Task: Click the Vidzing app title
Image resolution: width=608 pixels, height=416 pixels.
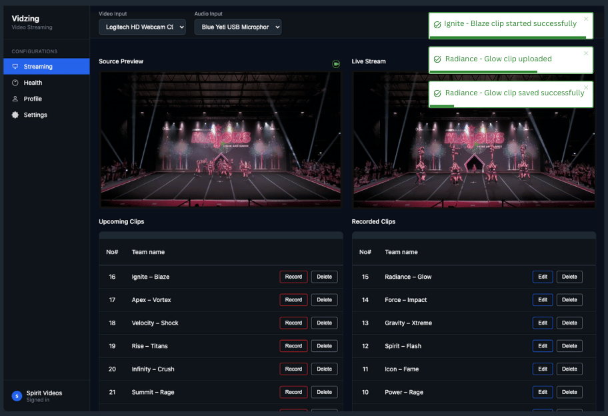Action: coord(25,19)
